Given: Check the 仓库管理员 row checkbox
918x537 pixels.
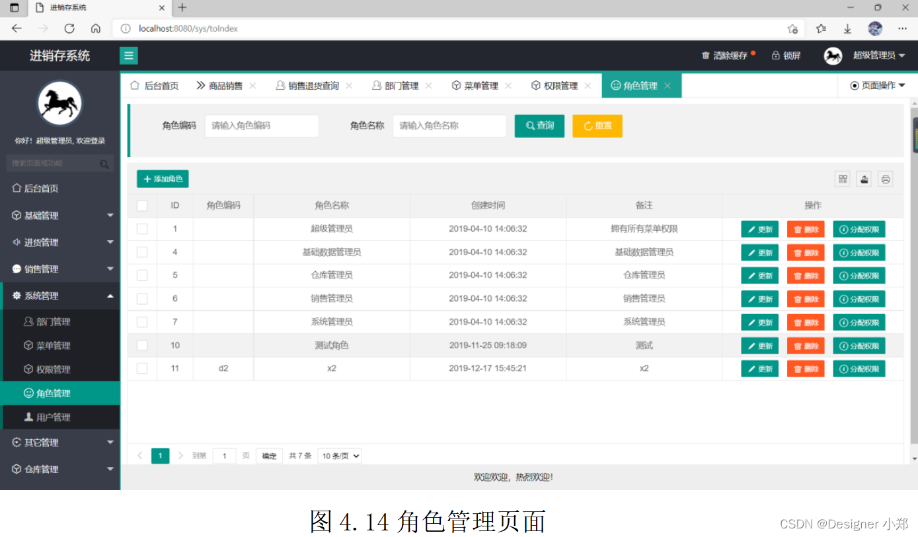Looking at the screenshot, I should (142, 275).
